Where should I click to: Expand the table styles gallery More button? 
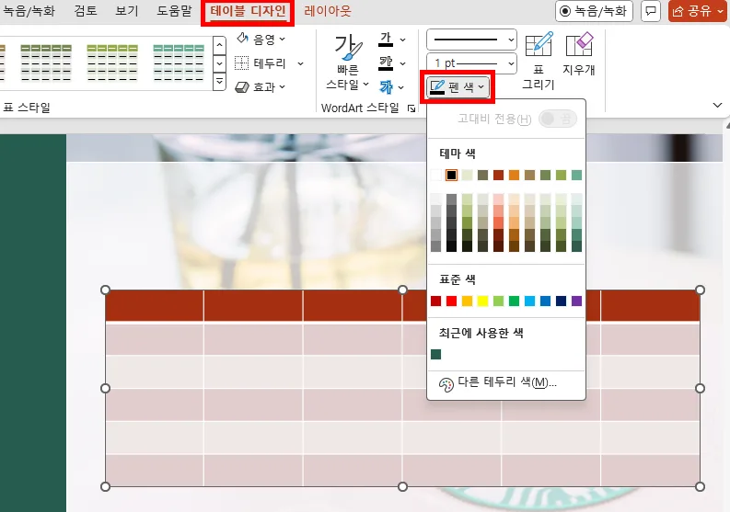click(x=219, y=83)
